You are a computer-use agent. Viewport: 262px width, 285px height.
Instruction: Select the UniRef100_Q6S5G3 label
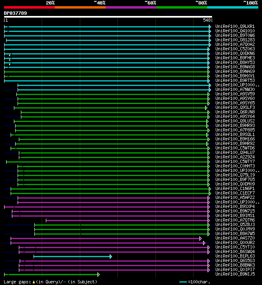coord(235,261)
